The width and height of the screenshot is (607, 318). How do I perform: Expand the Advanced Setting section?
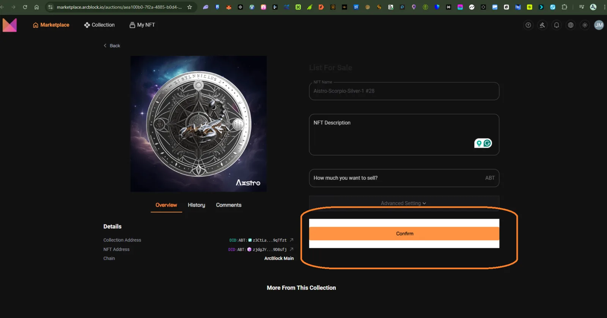pyautogui.click(x=404, y=203)
